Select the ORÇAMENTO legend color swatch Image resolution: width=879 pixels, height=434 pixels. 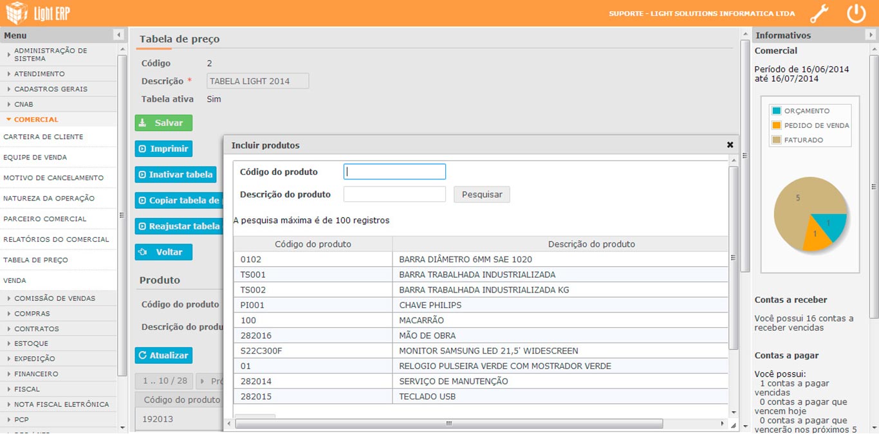(x=777, y=111)
